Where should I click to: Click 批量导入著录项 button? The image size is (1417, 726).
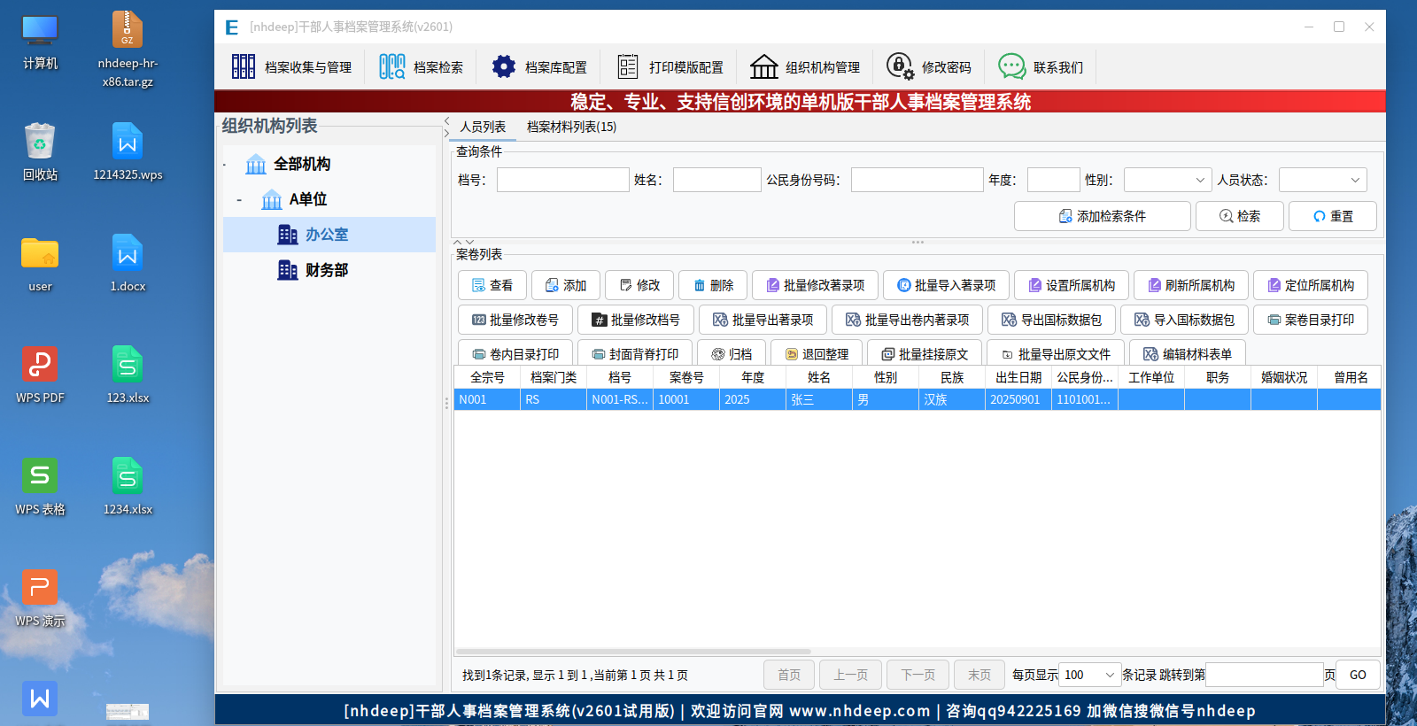pyautogui.click(x=946, y=285)
